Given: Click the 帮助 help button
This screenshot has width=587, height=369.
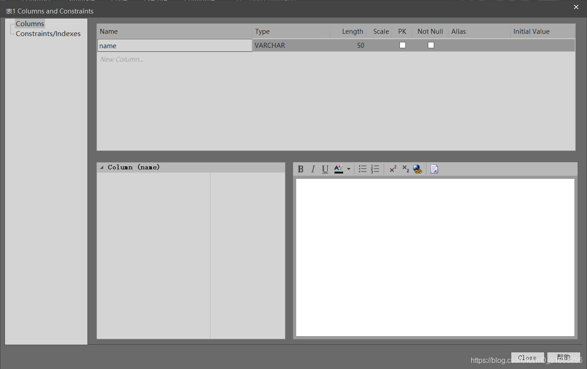Looking at the screenshot, I should coord(564,358).
